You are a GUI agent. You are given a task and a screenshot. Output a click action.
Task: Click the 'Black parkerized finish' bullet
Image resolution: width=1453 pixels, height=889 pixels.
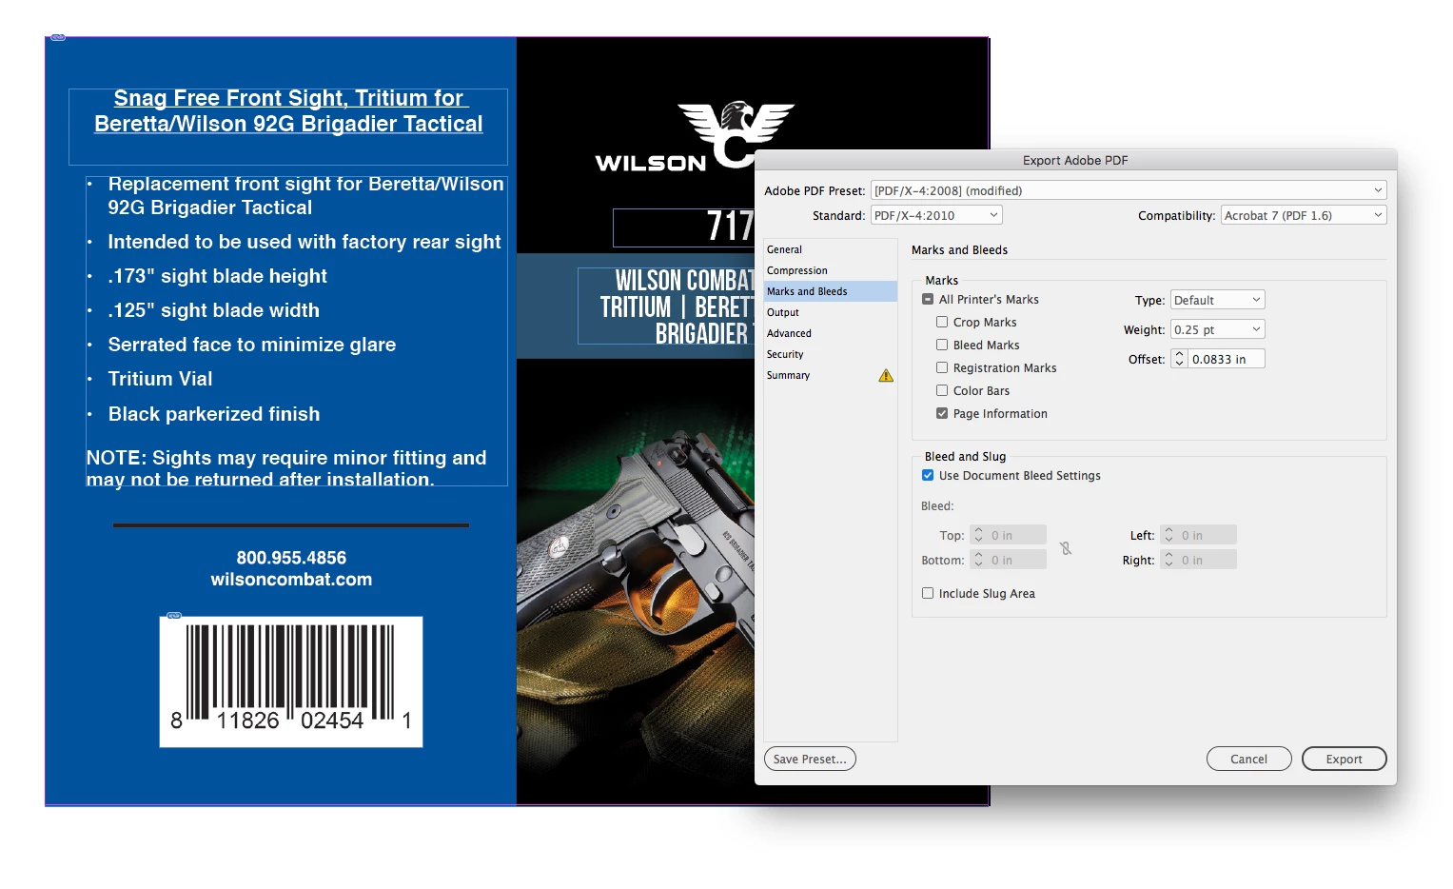click(214, 414)
